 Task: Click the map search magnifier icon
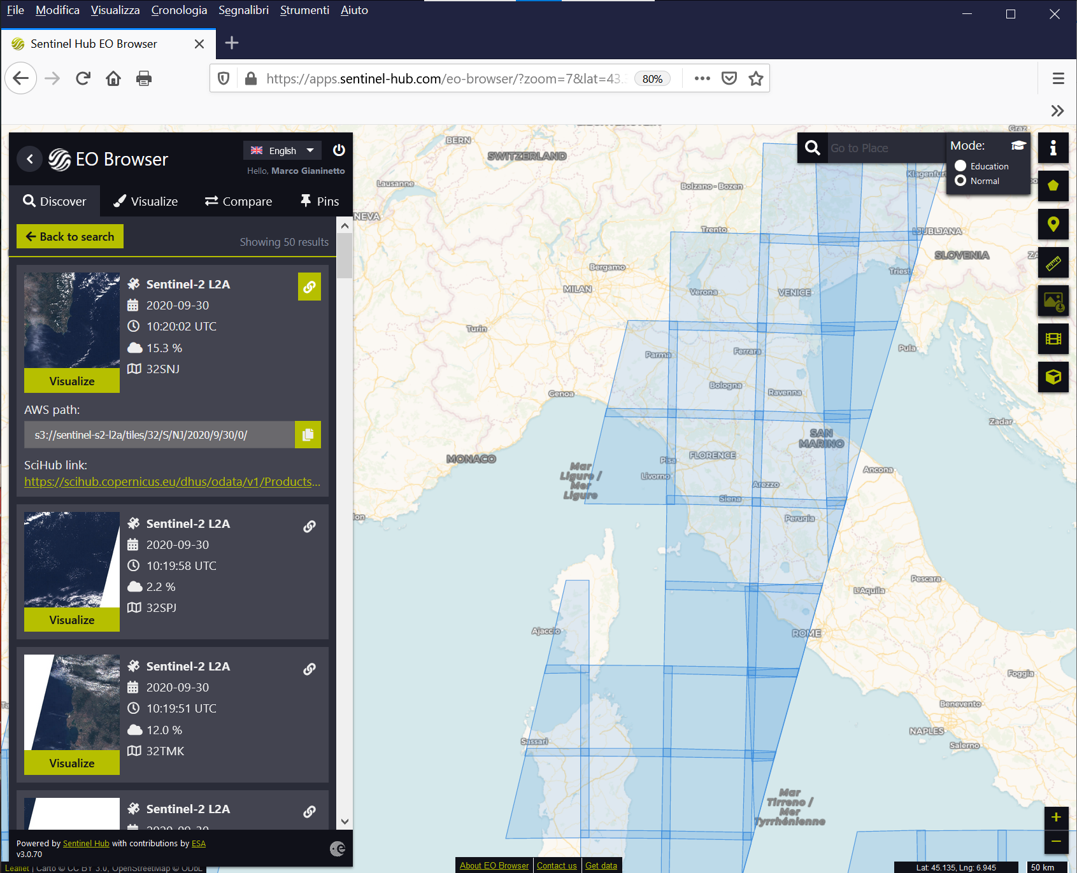(x=812, y=148)
